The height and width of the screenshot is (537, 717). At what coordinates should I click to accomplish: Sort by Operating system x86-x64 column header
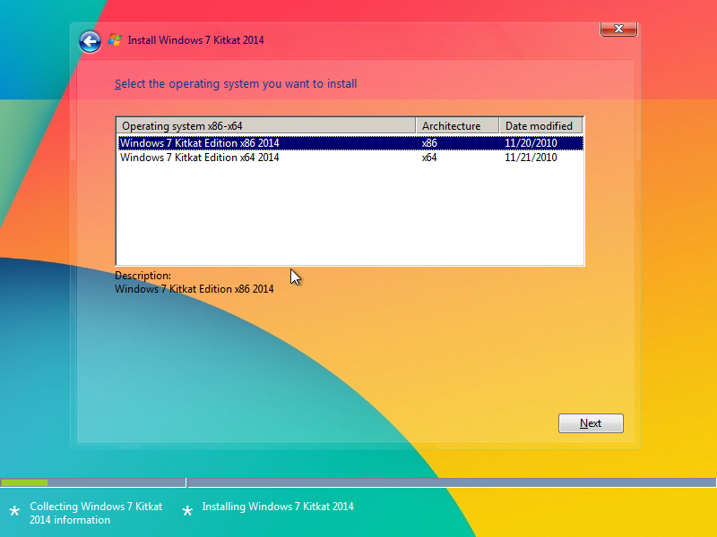(x=266, y=125)
